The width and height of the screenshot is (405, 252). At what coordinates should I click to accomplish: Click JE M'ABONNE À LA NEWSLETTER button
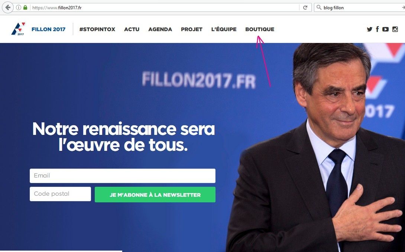pyautogui.click(x=155, y=195)
